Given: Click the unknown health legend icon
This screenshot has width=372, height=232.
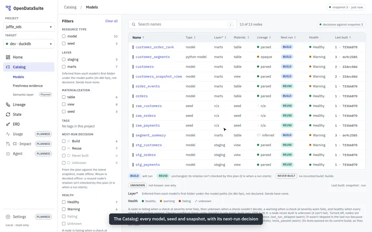Looking at the screenshot, I should (196, 201).
